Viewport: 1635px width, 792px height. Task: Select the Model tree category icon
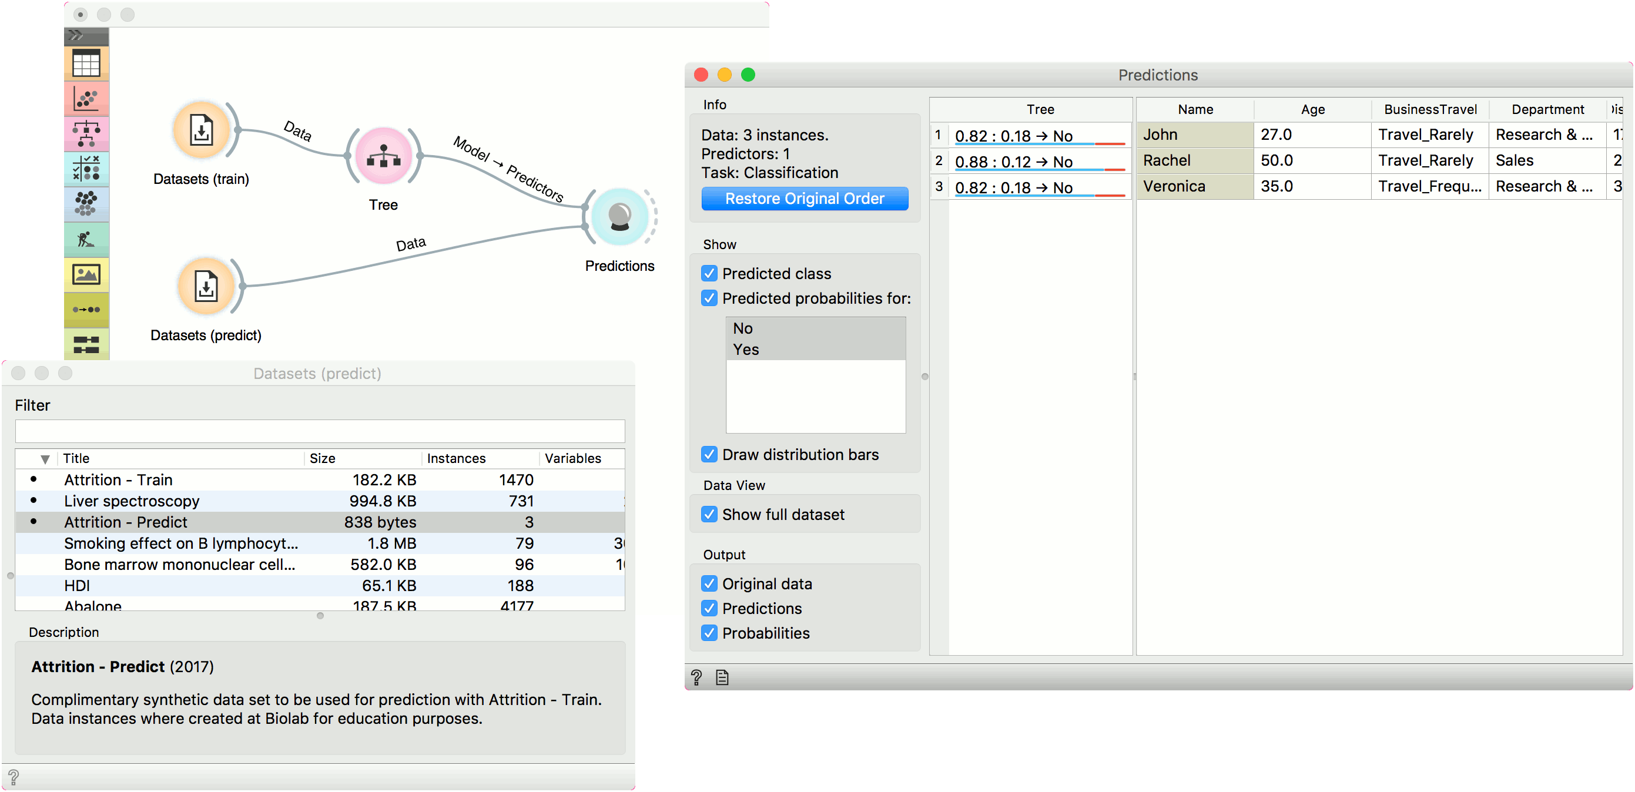point(86,133)
